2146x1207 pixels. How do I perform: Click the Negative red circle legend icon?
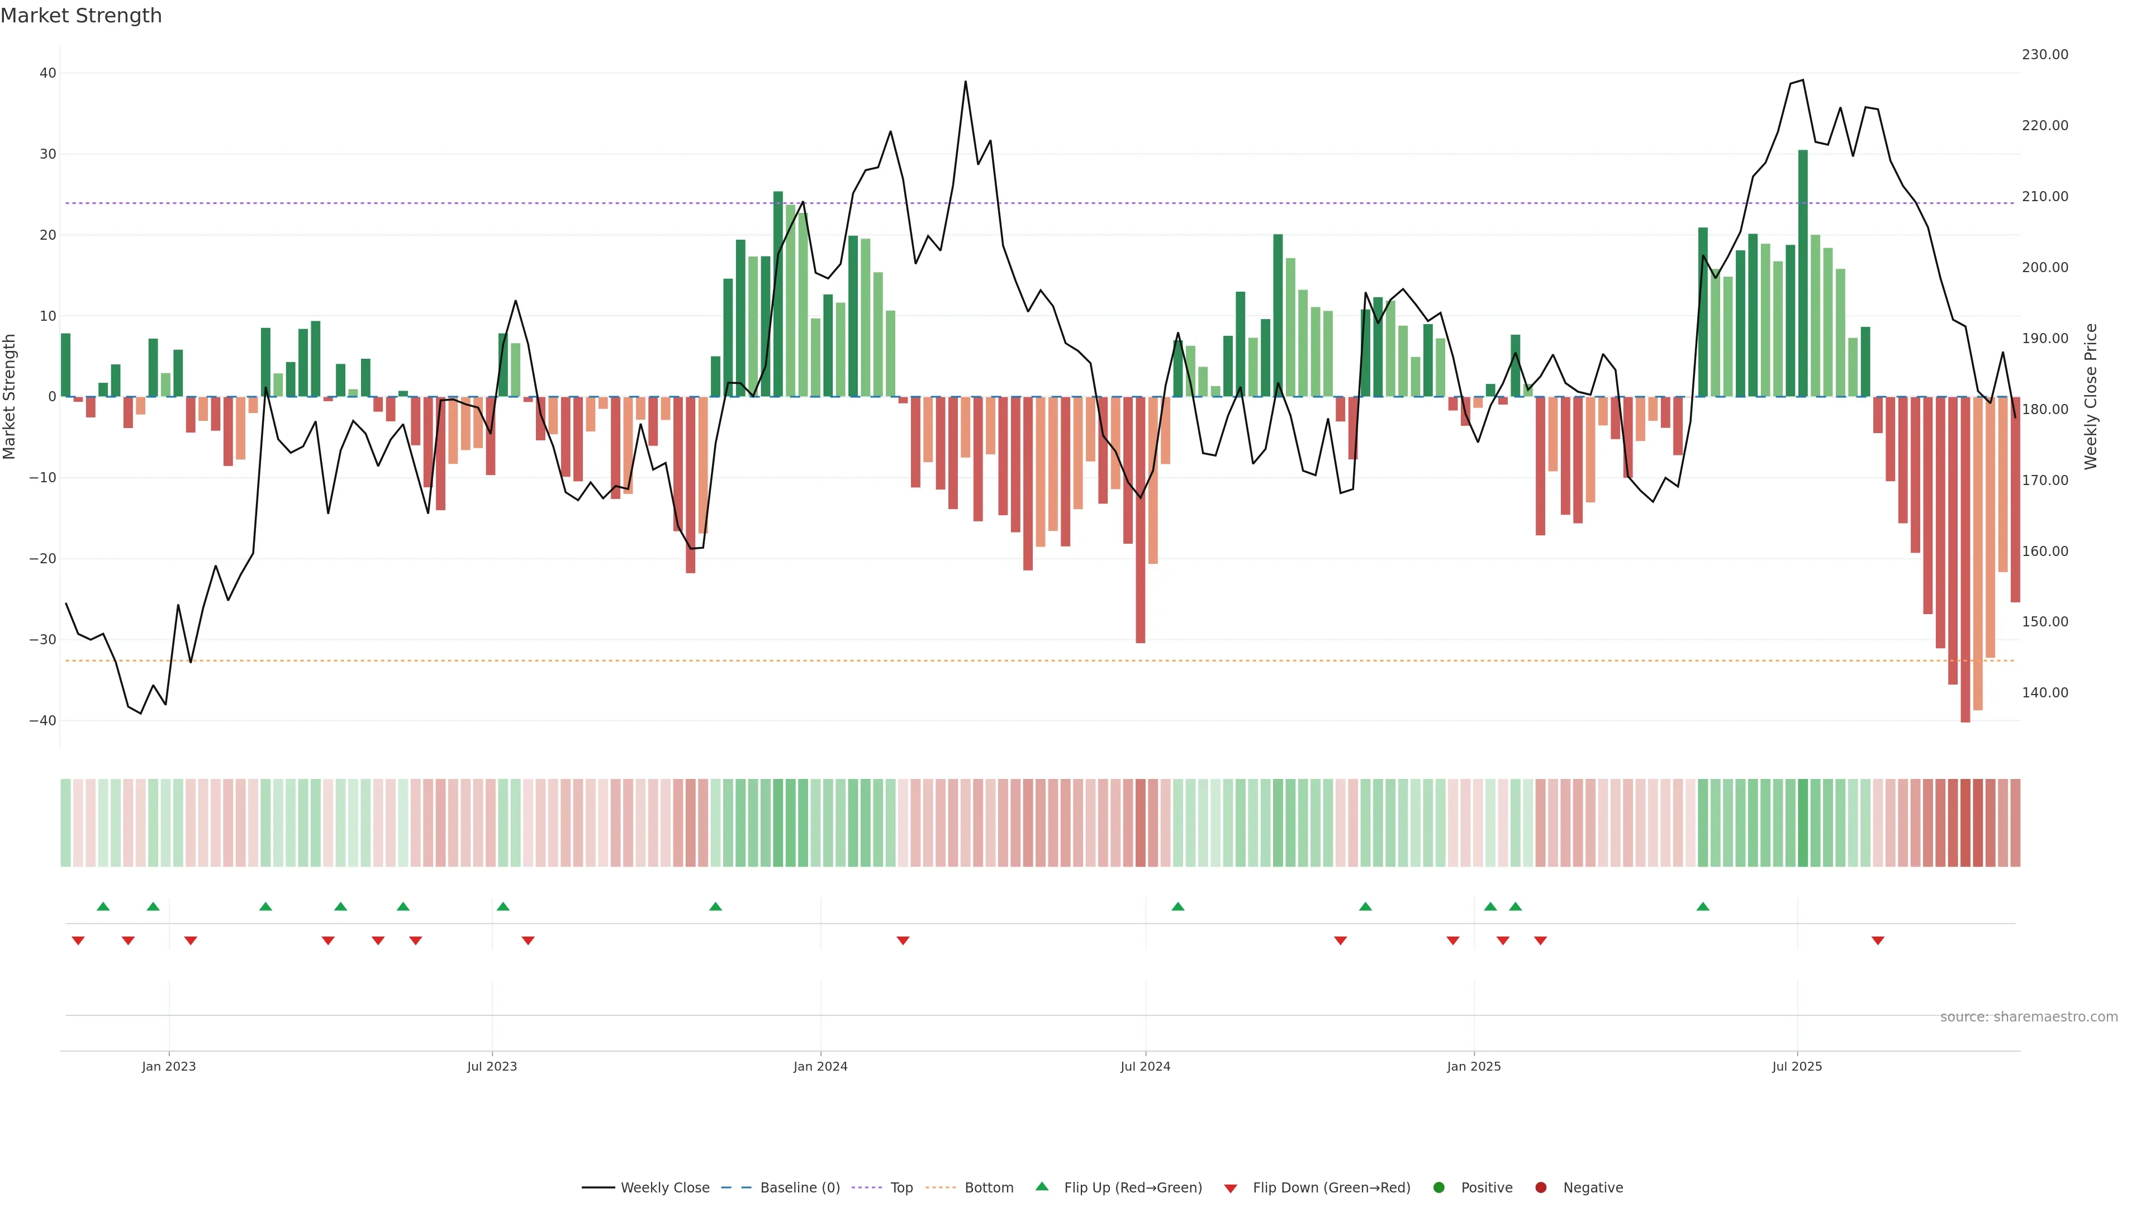[1540, 1188]
